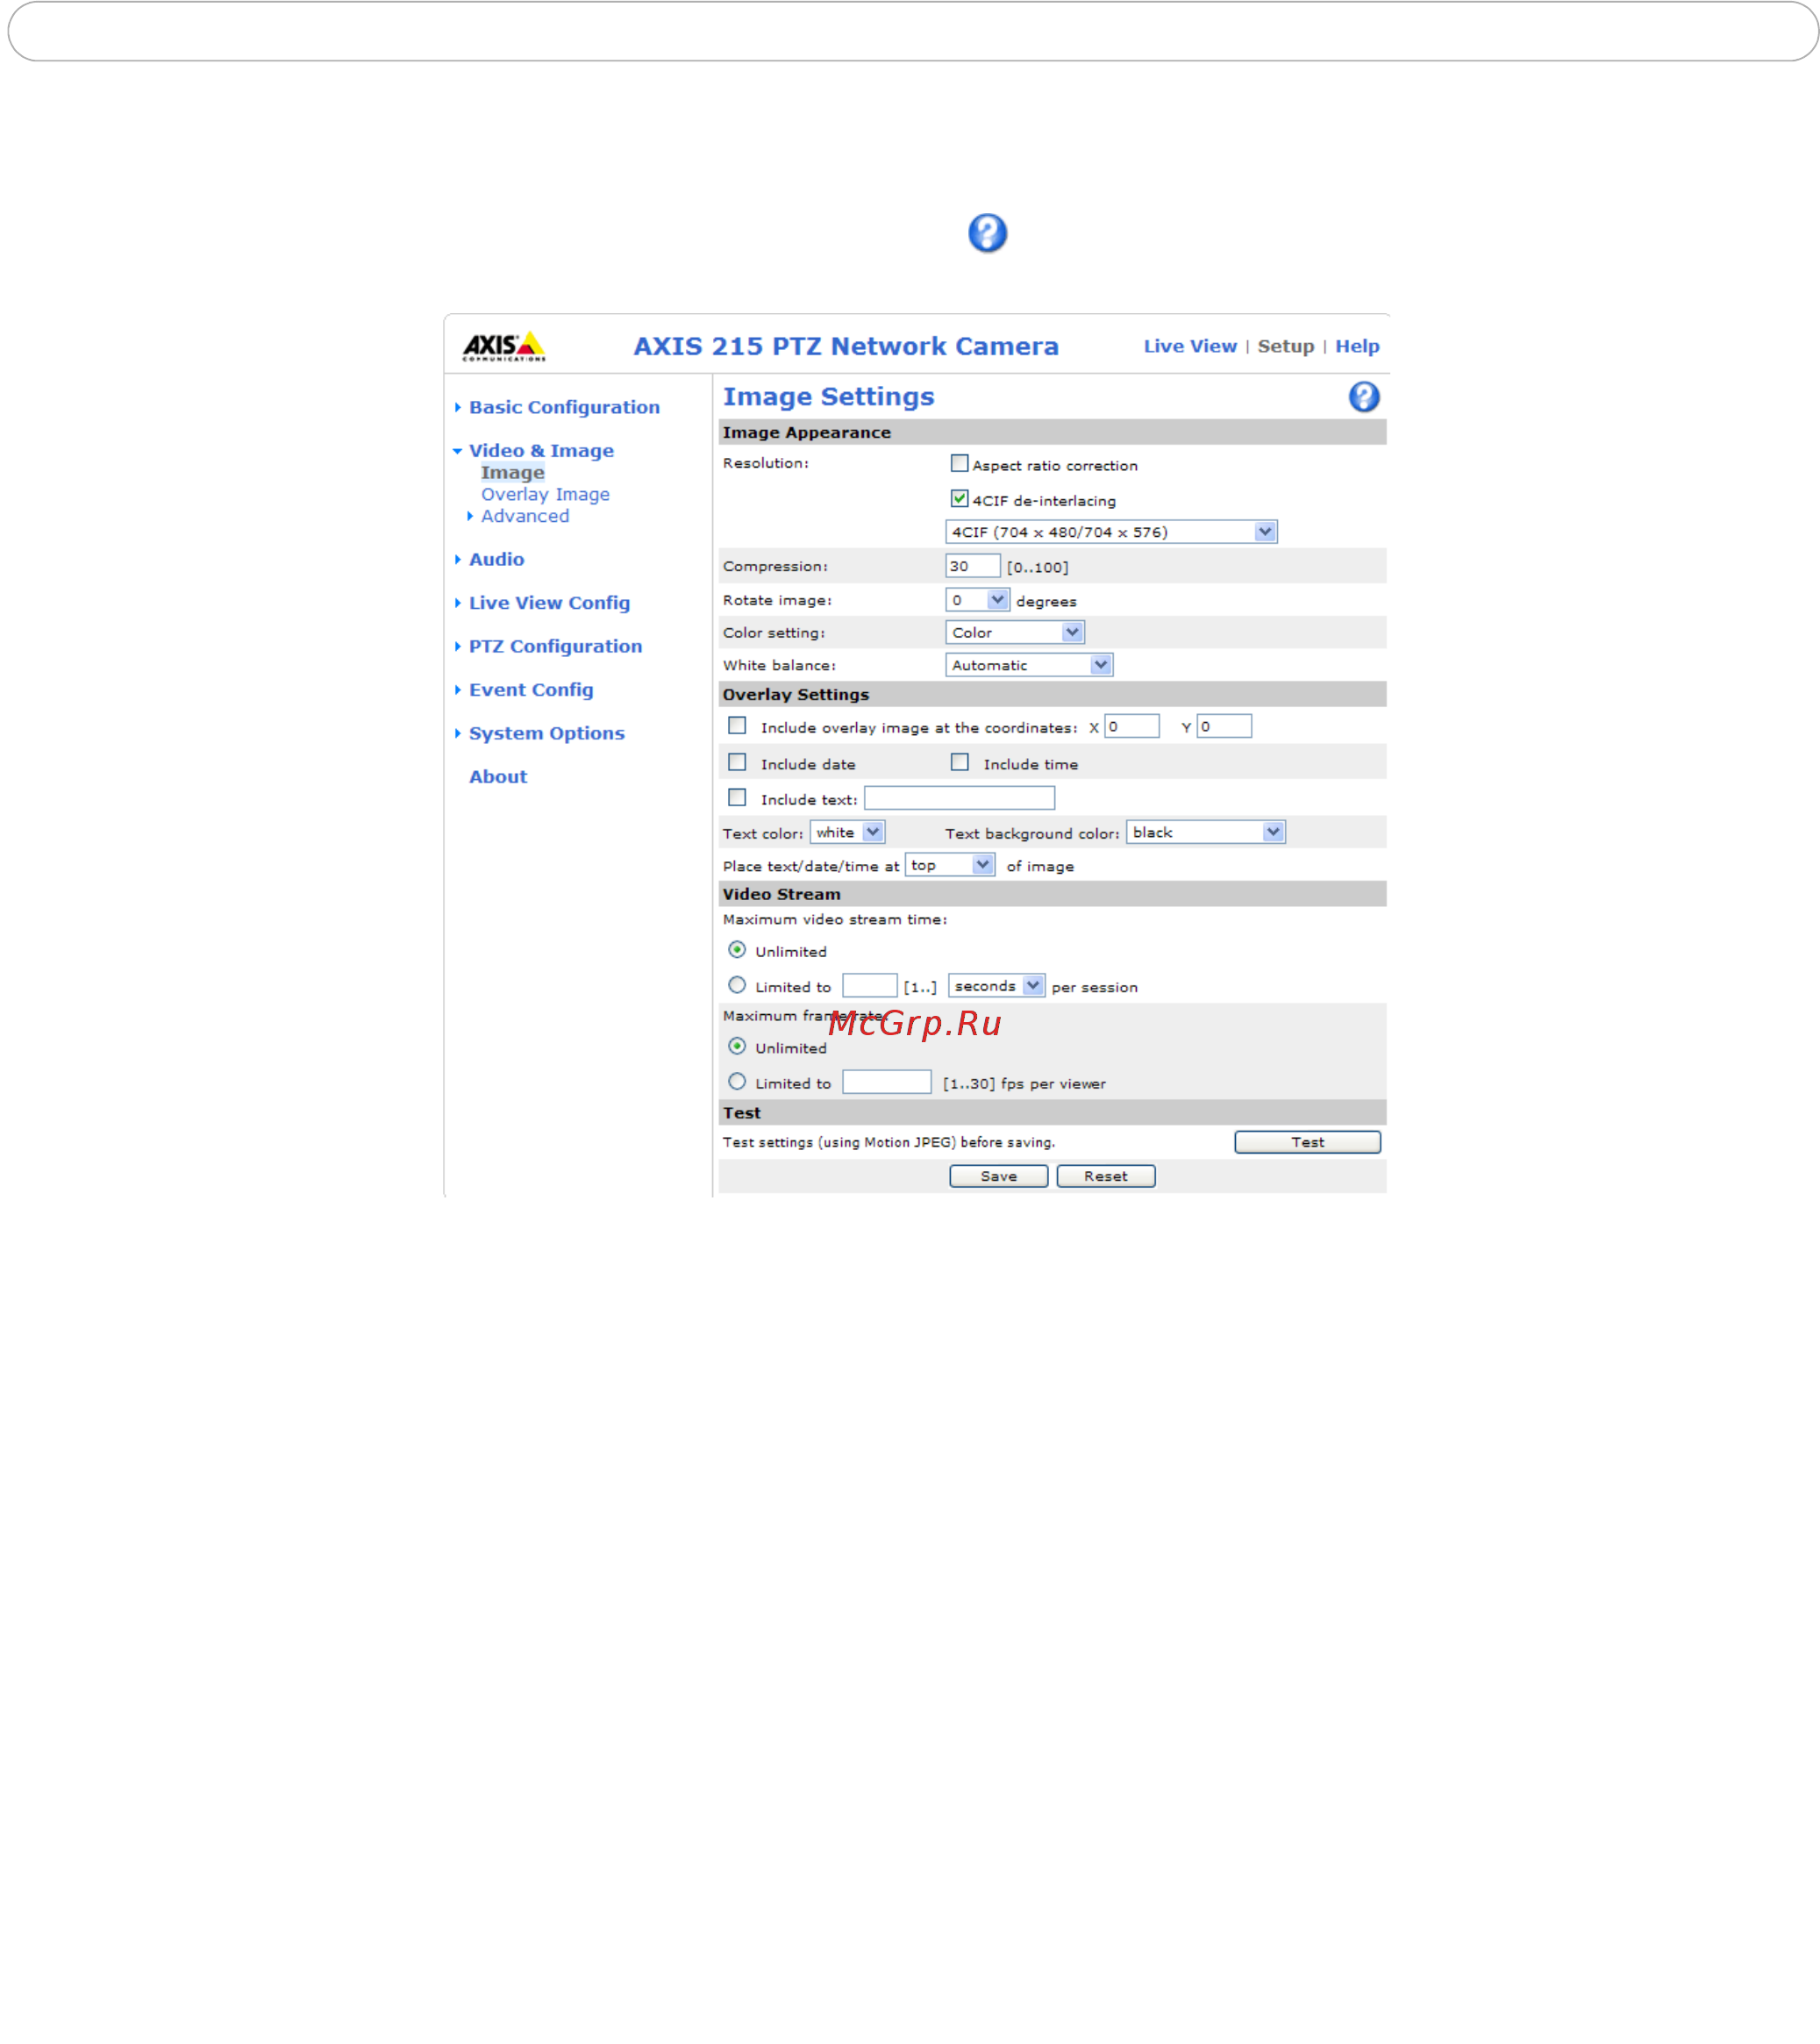1820x2044 pixels.
Task: Open the Text color dropdown
Action: point(847,832)
